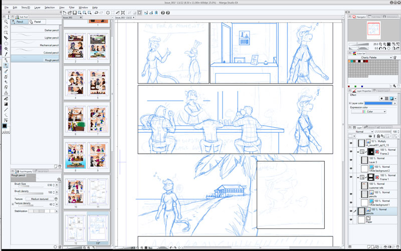
Task: Select the Colored pencil sub tool
Action: pyautogui.click(x=35, y=51)
